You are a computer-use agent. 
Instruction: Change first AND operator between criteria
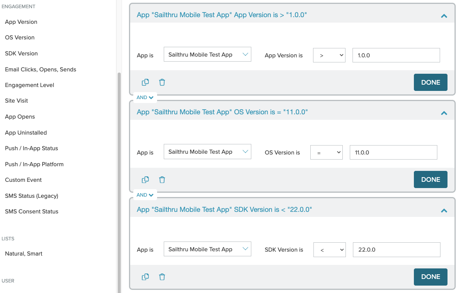point(145,98)
